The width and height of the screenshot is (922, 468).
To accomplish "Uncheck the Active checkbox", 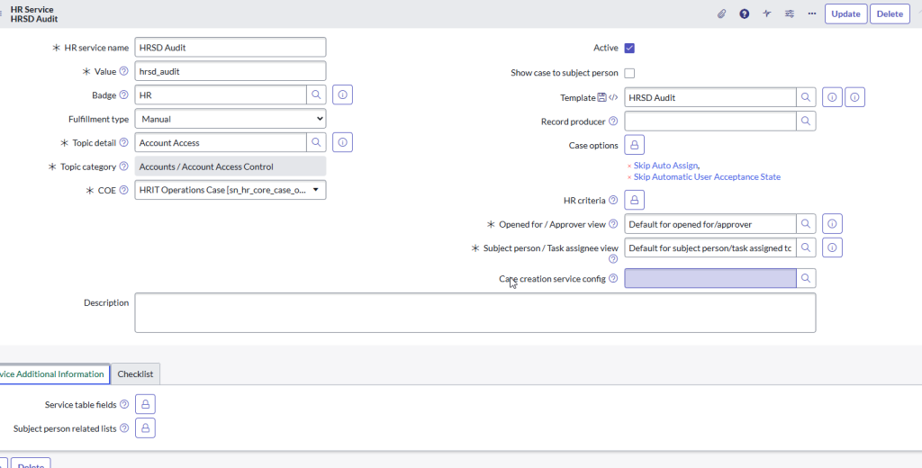I will click(x=629, y=49).
